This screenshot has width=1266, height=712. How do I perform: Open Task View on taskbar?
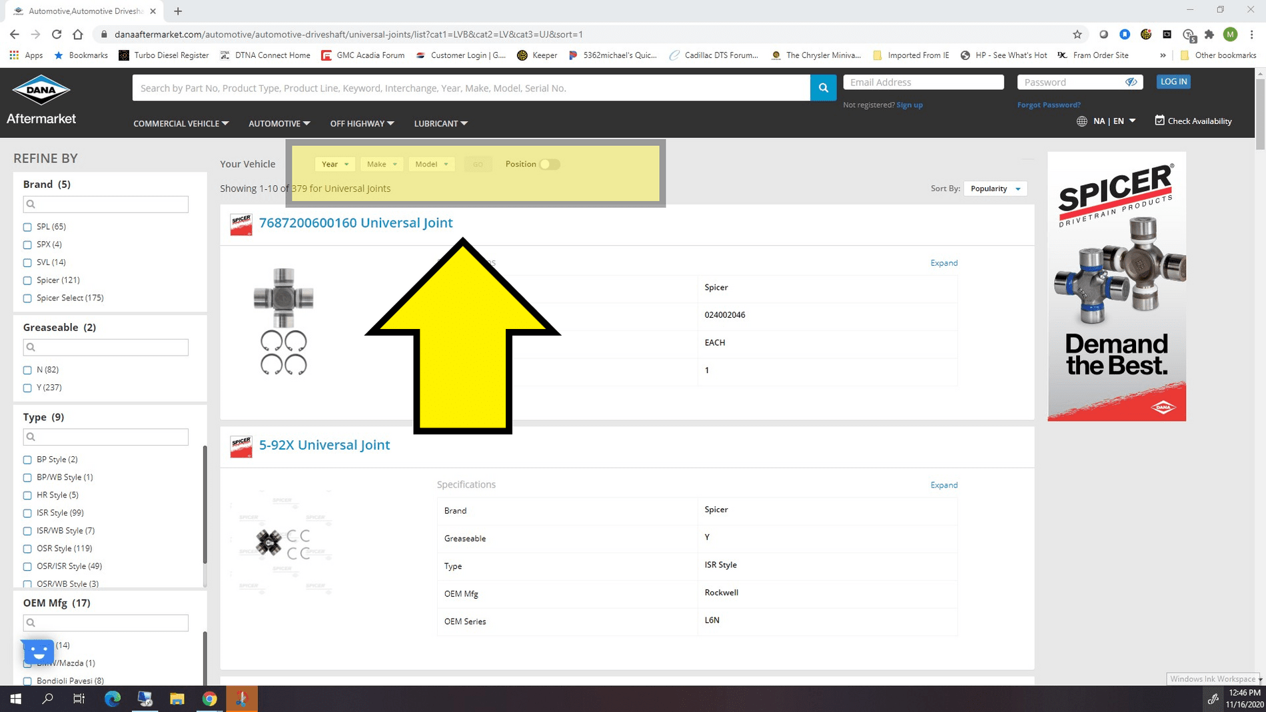click(79, 699)
